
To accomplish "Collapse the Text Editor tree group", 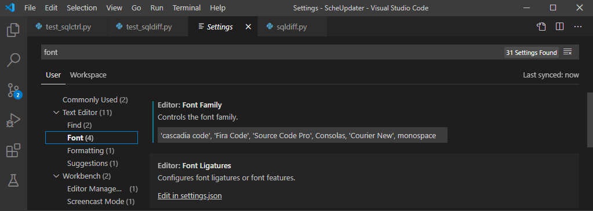I will pyautogui.click(x=57, y=113).
